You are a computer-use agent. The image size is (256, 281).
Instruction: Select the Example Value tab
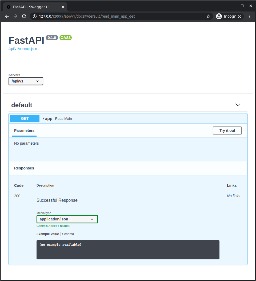point(48,234)
